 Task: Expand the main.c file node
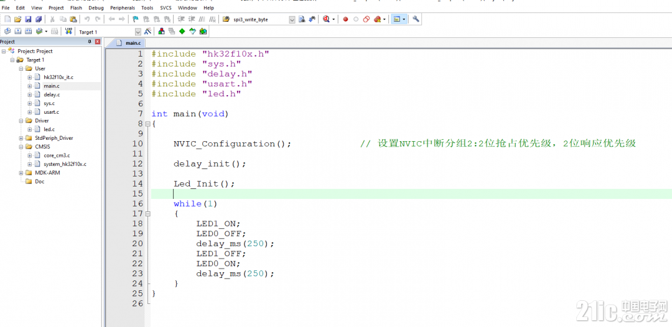pyautogui.click(x=30, y=86)
